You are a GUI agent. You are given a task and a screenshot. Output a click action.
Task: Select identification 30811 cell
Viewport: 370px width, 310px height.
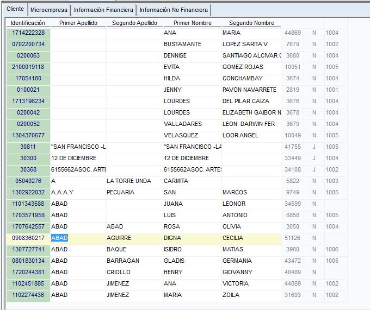[x=28, y=147]
